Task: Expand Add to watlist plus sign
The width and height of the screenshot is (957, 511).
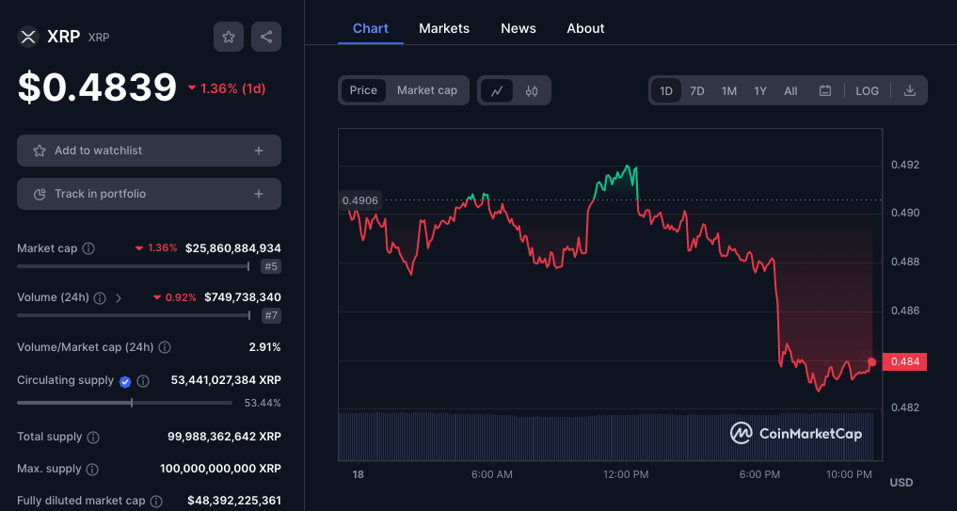Action: pyautogui.click(x=259, y=151)
